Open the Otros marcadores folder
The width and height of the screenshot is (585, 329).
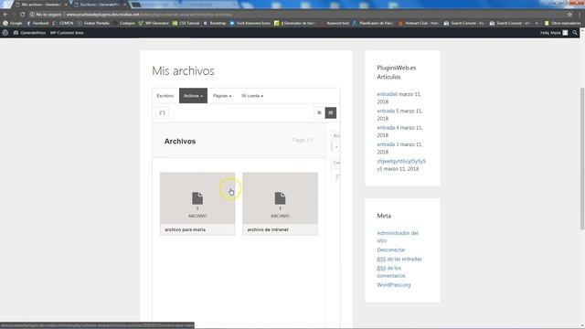coord(563,23)
